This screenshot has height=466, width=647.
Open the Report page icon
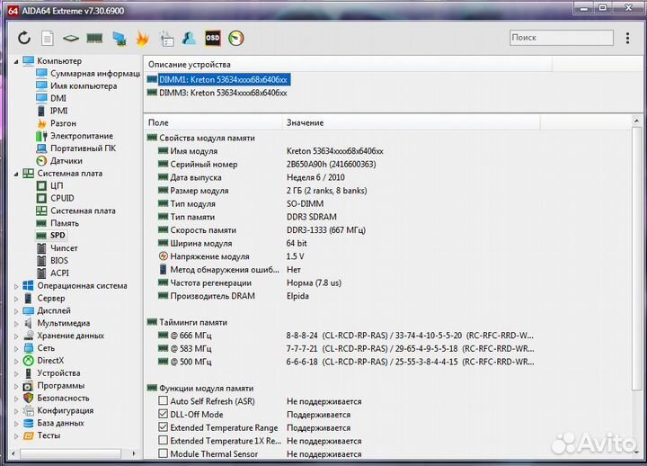(x=48, y=38)
